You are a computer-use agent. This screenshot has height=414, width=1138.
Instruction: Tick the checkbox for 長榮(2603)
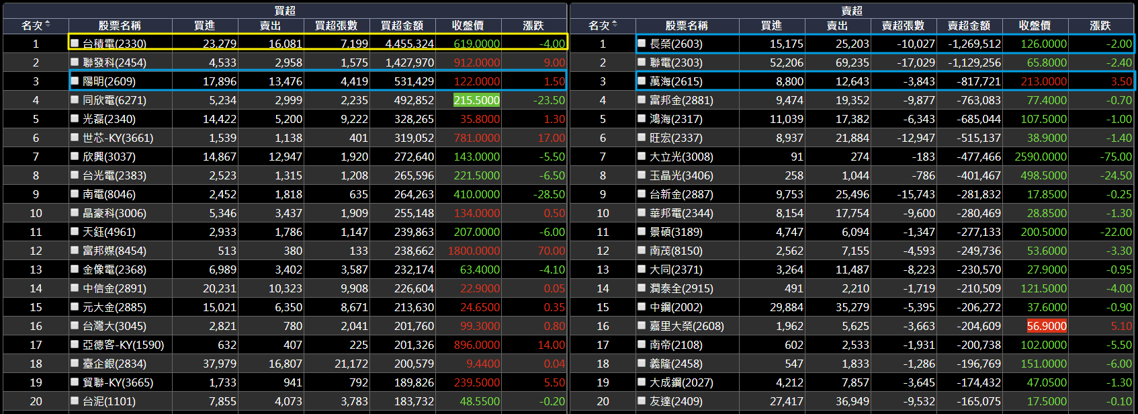(x=642, y=43)
